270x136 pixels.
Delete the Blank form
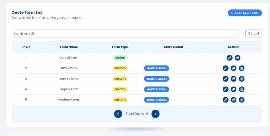coord(242,68)
